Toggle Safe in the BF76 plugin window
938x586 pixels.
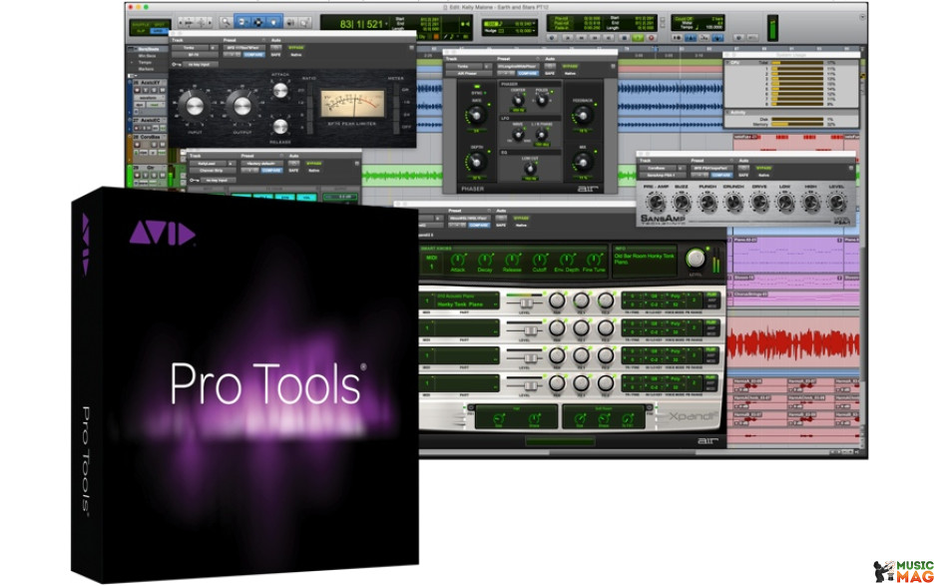tap(275, 55)
